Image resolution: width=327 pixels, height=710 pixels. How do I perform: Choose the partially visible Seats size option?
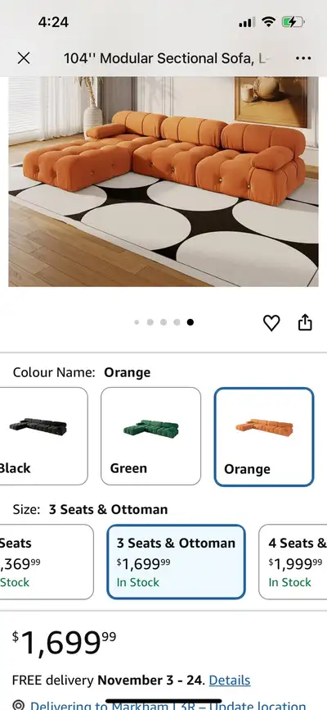pyautogui.click(x=47, y=562)
